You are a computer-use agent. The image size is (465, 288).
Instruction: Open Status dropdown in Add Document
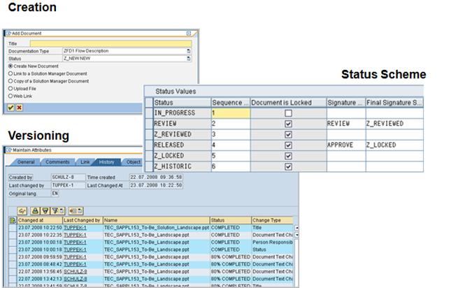pyautogui.click(x=189, y=59)
